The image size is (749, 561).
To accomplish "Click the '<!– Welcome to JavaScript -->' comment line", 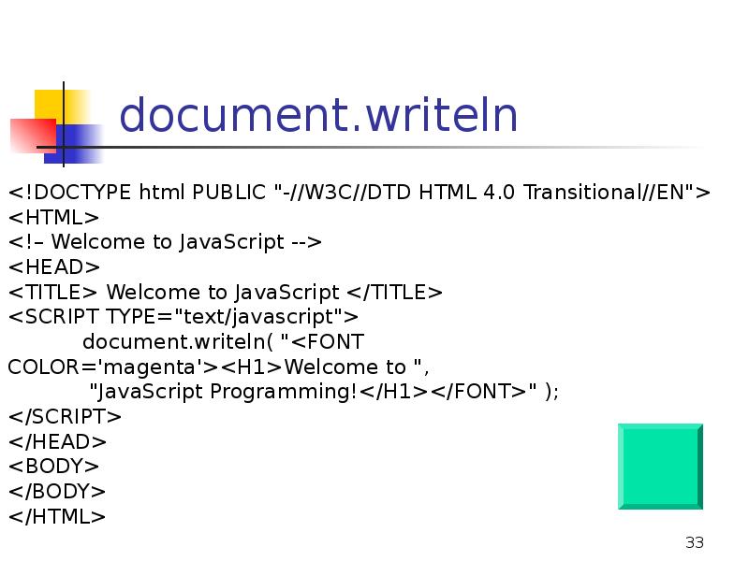I will (x=165, y=242).
